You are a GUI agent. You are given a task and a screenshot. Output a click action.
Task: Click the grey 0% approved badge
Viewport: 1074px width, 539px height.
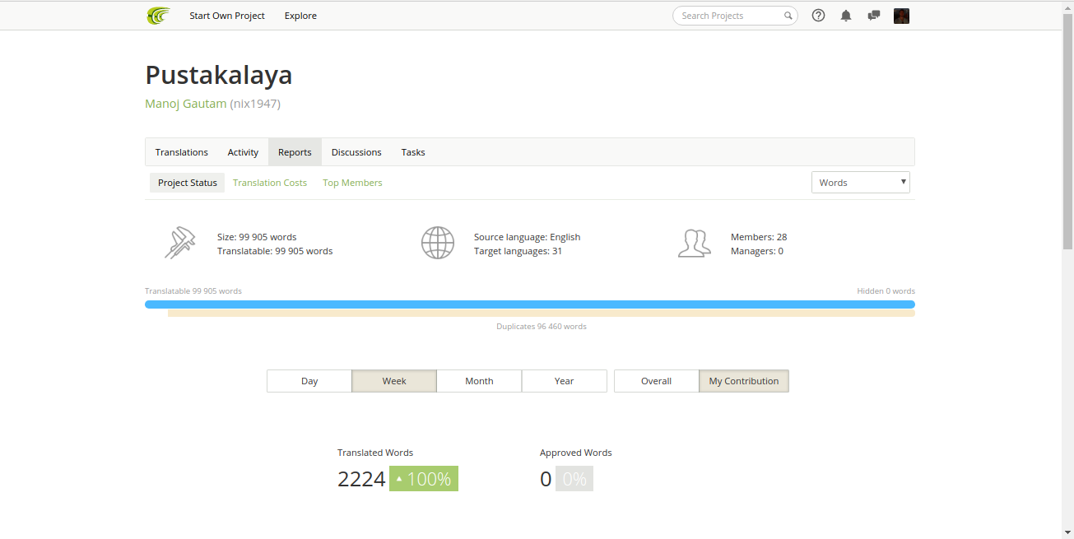point(574,479)
